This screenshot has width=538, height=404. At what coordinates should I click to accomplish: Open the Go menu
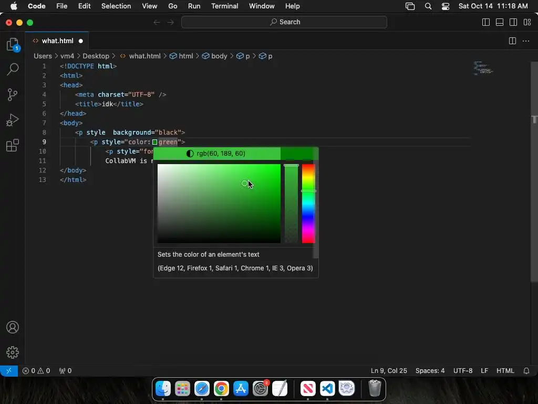coord(172,6)
